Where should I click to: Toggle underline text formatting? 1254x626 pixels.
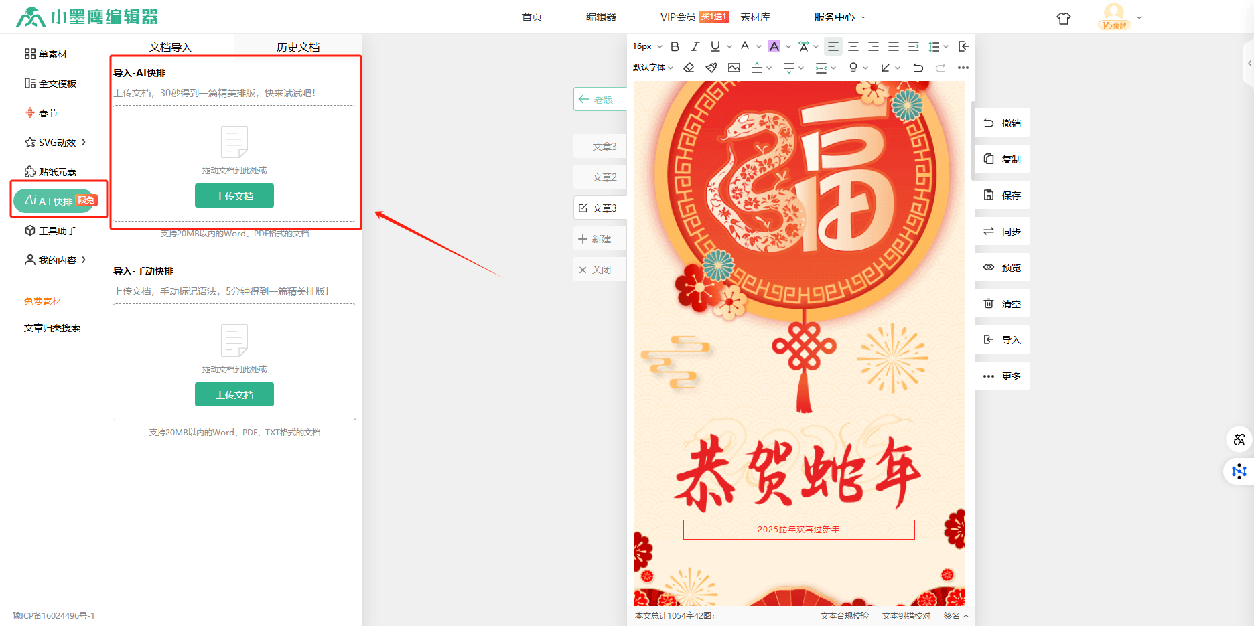point(715,46)
